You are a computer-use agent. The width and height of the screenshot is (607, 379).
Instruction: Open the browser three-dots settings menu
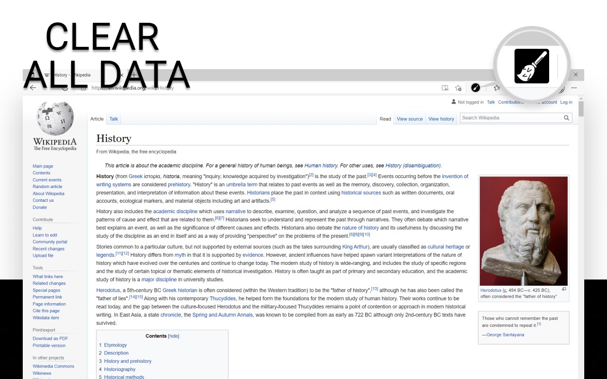tap(574, 88)
